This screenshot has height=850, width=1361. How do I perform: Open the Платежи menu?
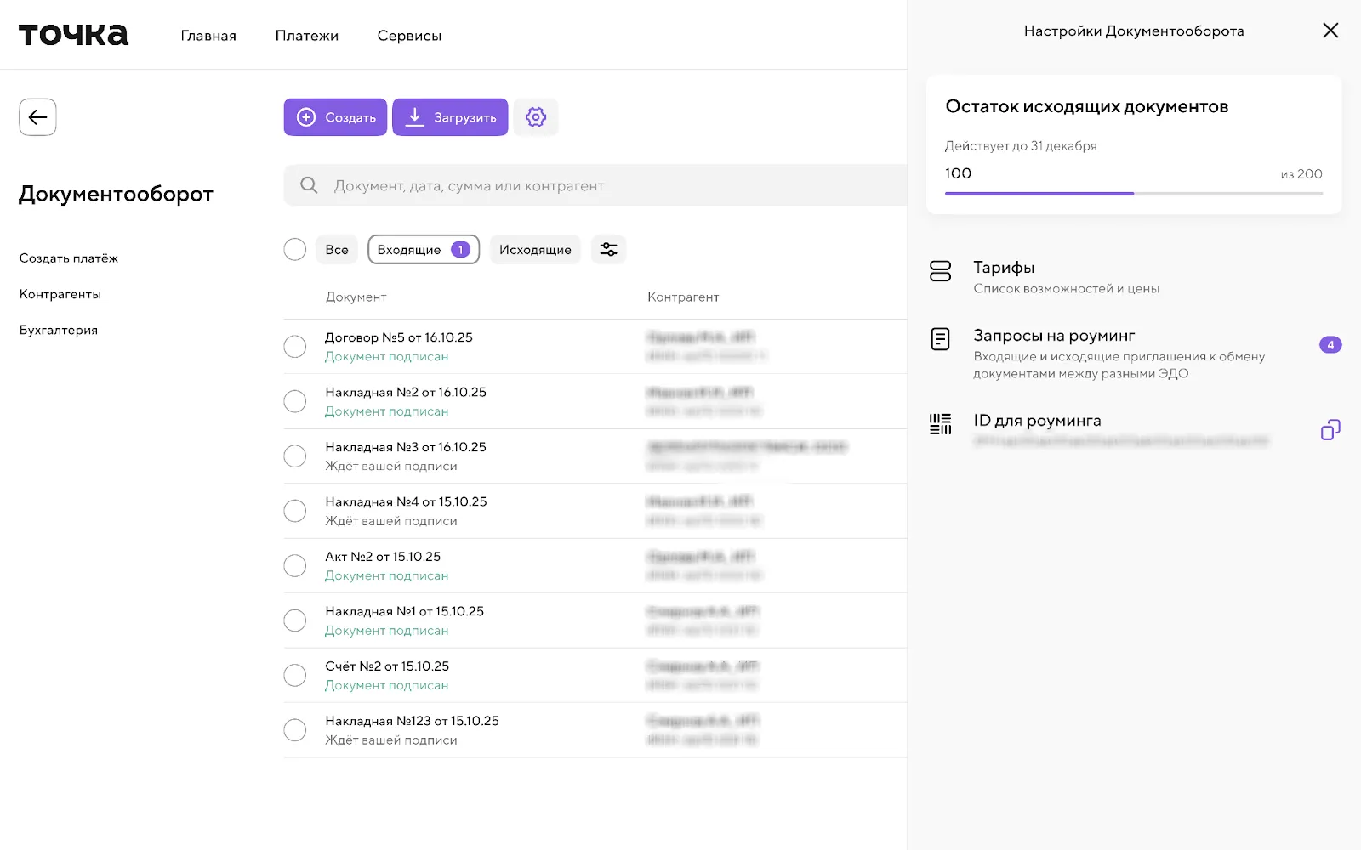pos(306,36)
